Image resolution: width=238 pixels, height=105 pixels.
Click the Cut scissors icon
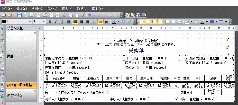64,15
